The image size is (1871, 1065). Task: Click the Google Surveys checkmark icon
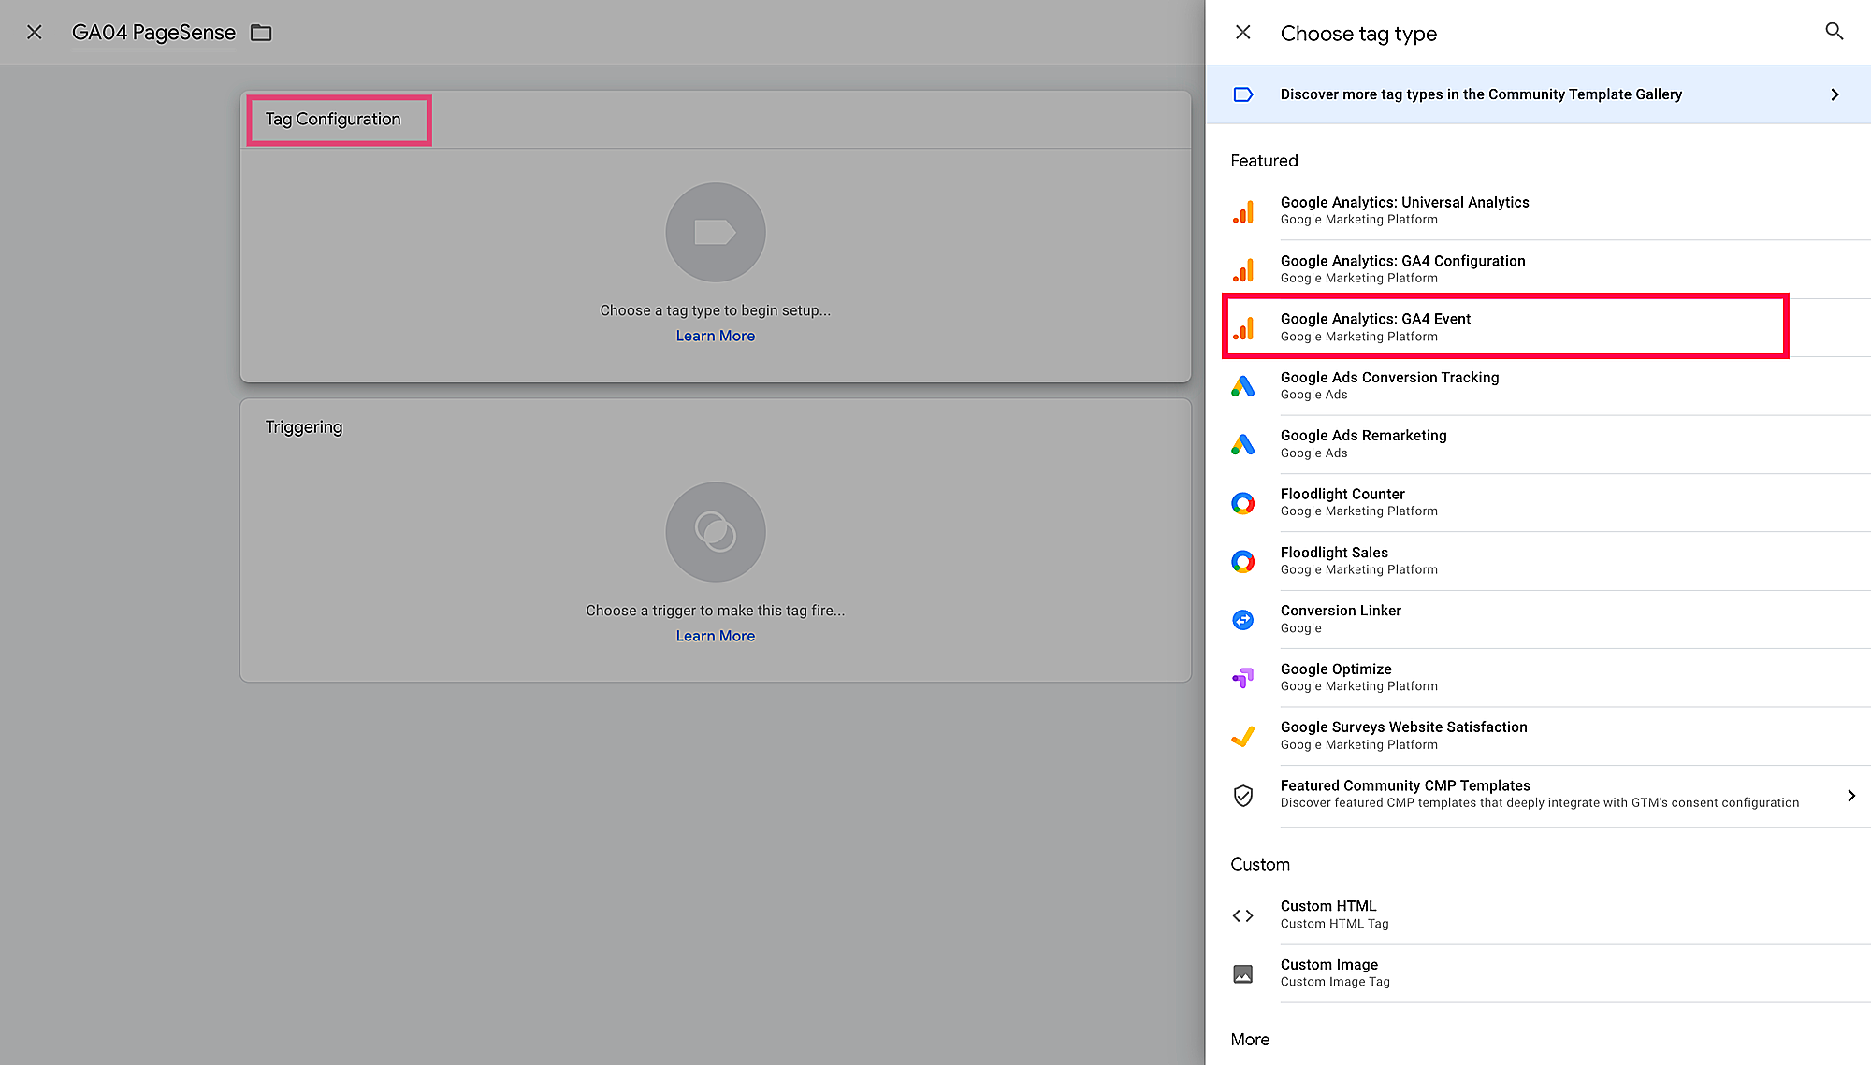click(1242, 736)
